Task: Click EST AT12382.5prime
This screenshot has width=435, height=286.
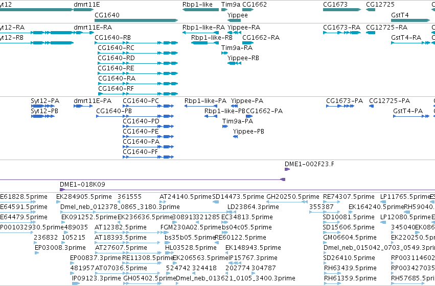Action: click(121, 228)
